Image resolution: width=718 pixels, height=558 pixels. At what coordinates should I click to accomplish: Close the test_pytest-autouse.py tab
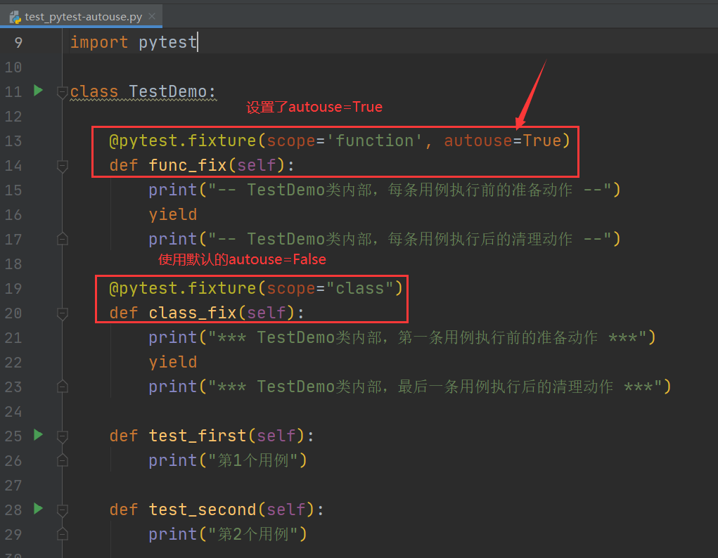[152, 16]
